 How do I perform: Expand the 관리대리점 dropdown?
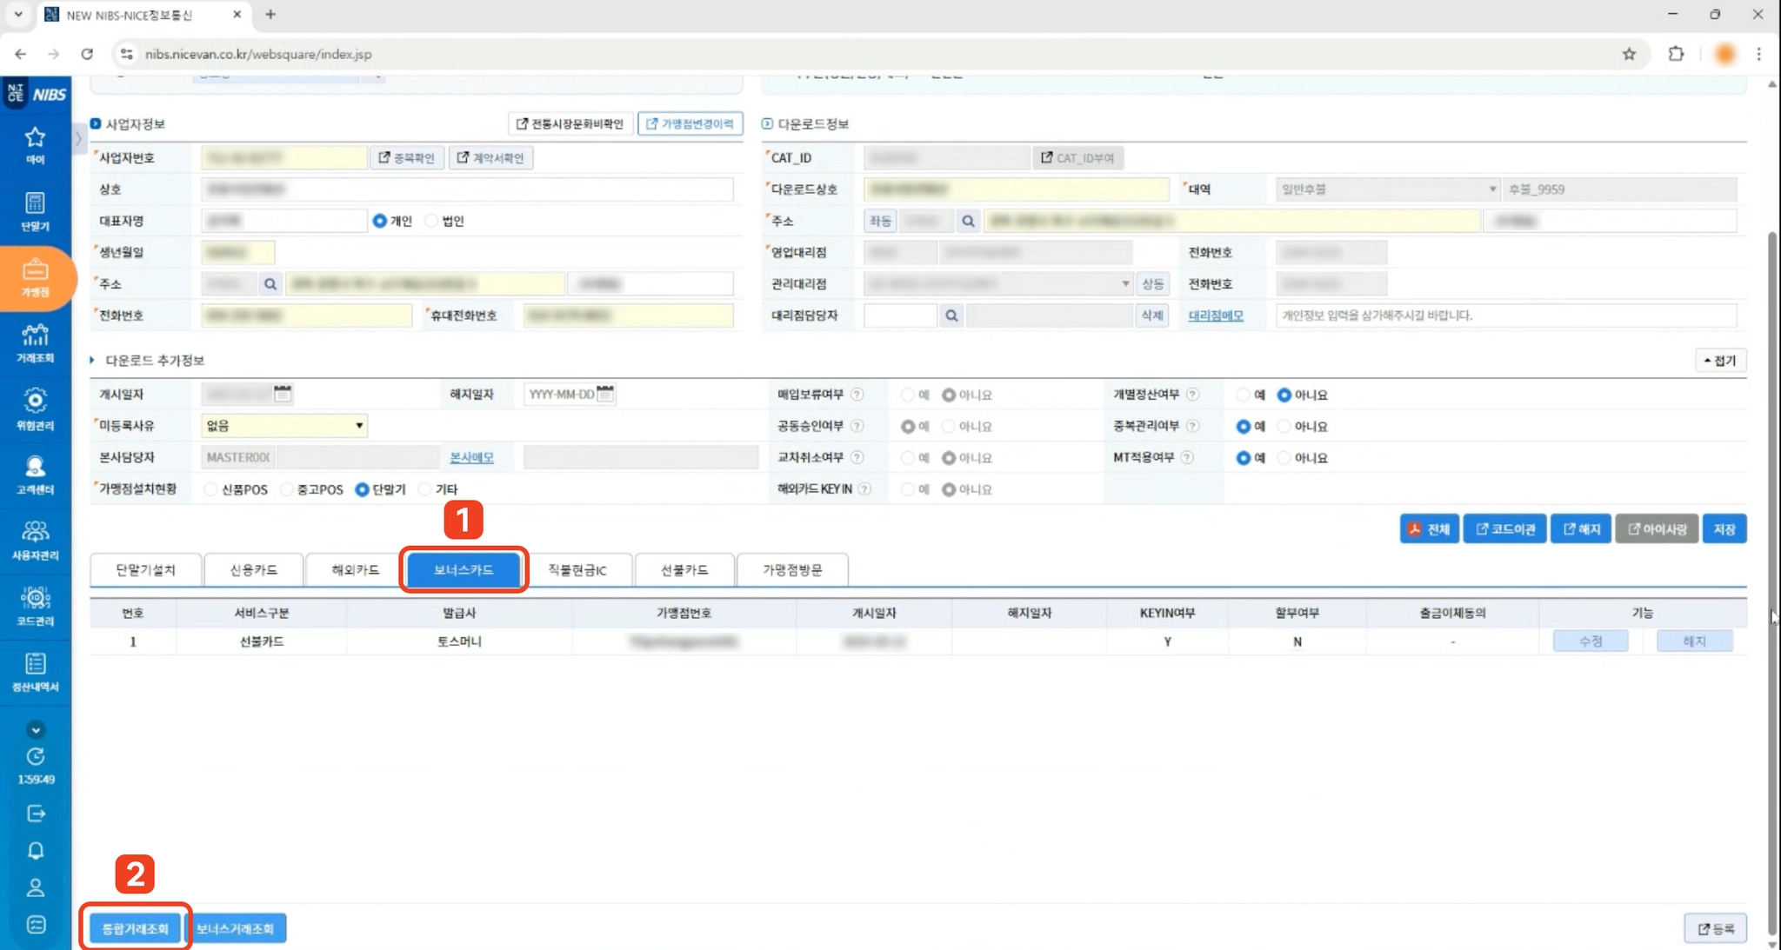pos(1124,284)
